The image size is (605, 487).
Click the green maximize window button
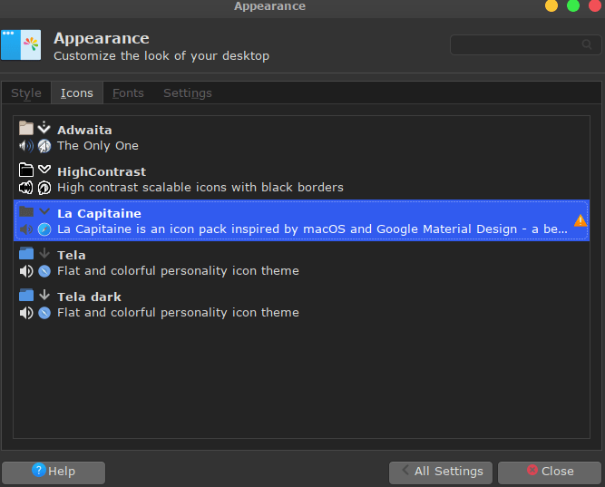(x=573, y=5)
